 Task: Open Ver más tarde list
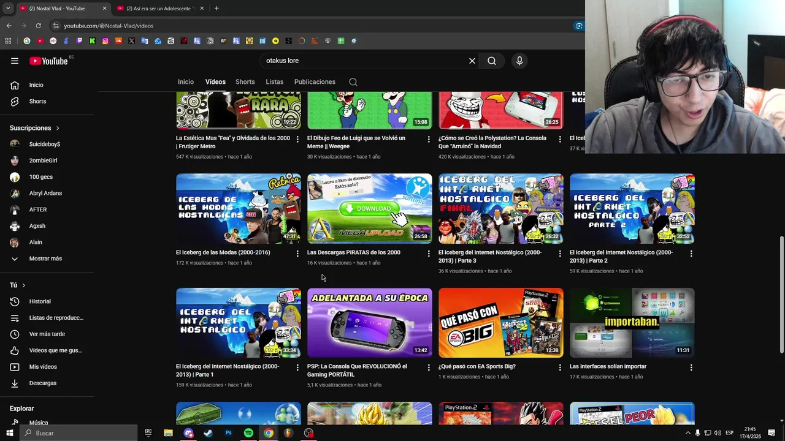[x=47, y=334]
